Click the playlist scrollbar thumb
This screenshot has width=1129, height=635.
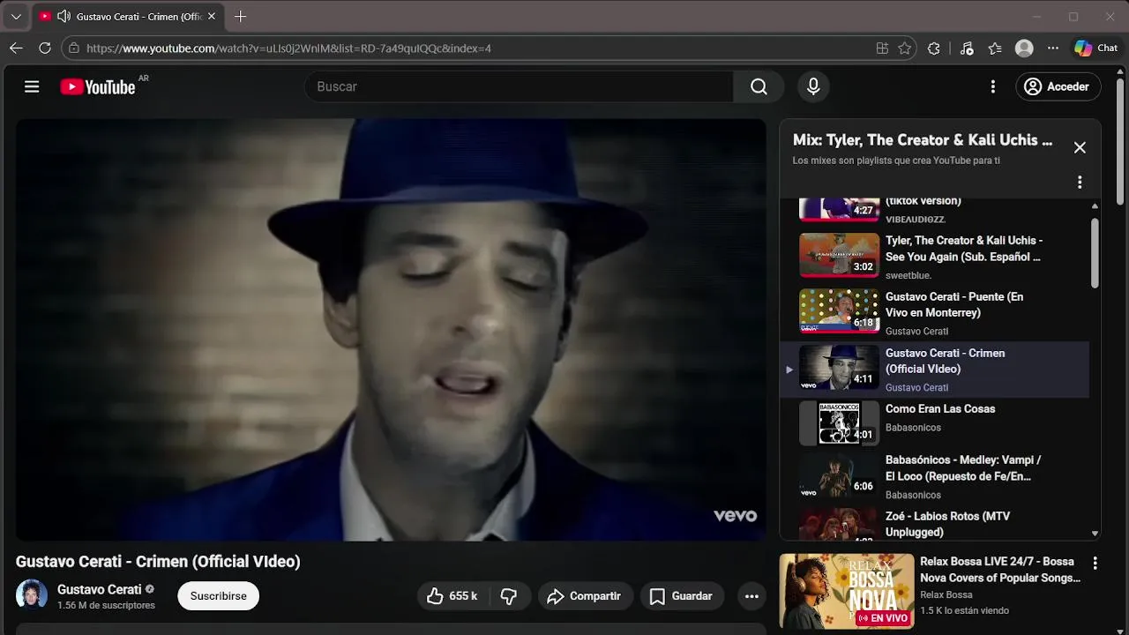tap(1095, 253)
